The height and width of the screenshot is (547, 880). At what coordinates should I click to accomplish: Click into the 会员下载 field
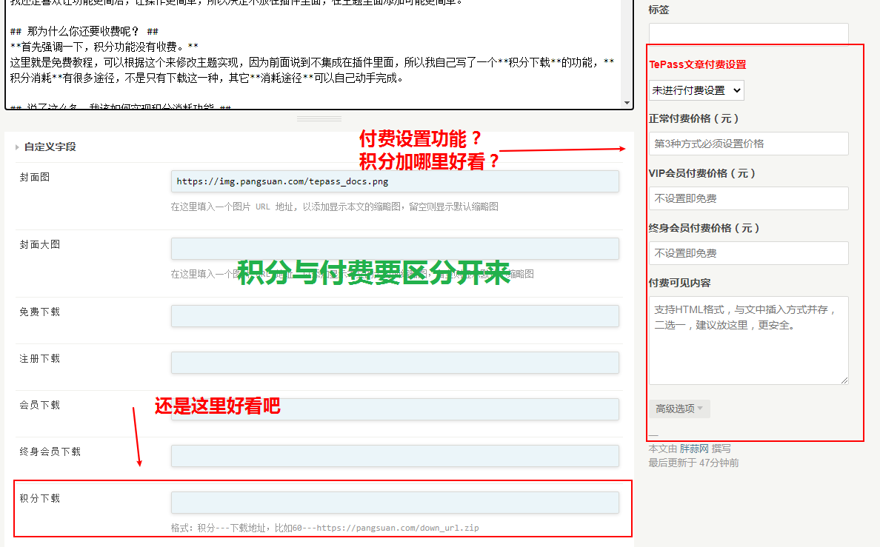tap(394, 409)
